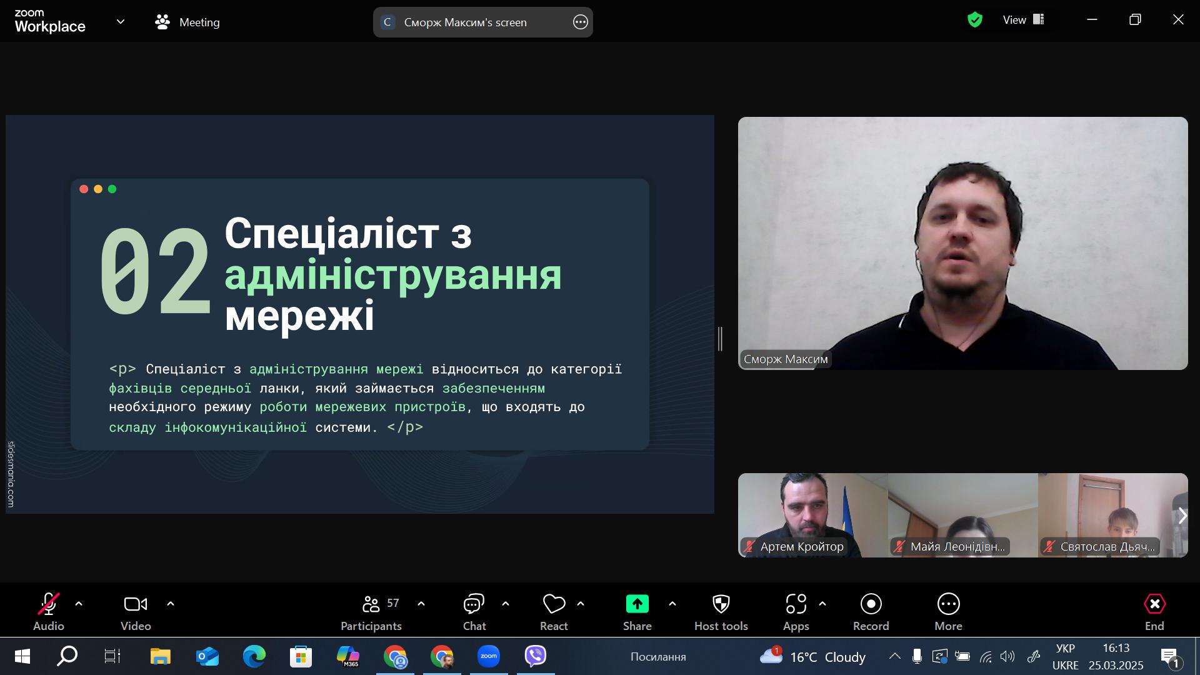The width and height of the screenshot is (1200, 675).
Task: Open the View layout menu
Action: (x=1023, y=20)
